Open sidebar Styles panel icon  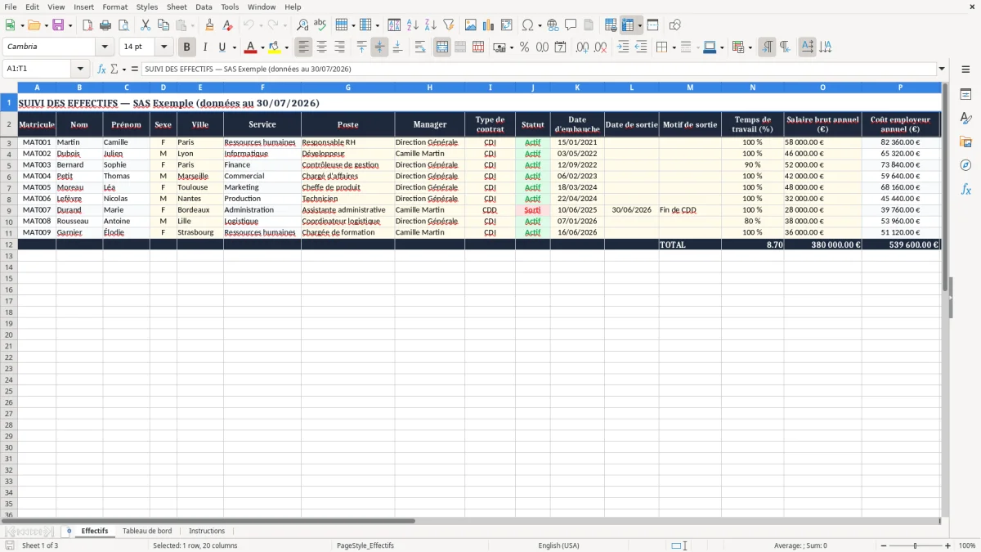point(965,118)
